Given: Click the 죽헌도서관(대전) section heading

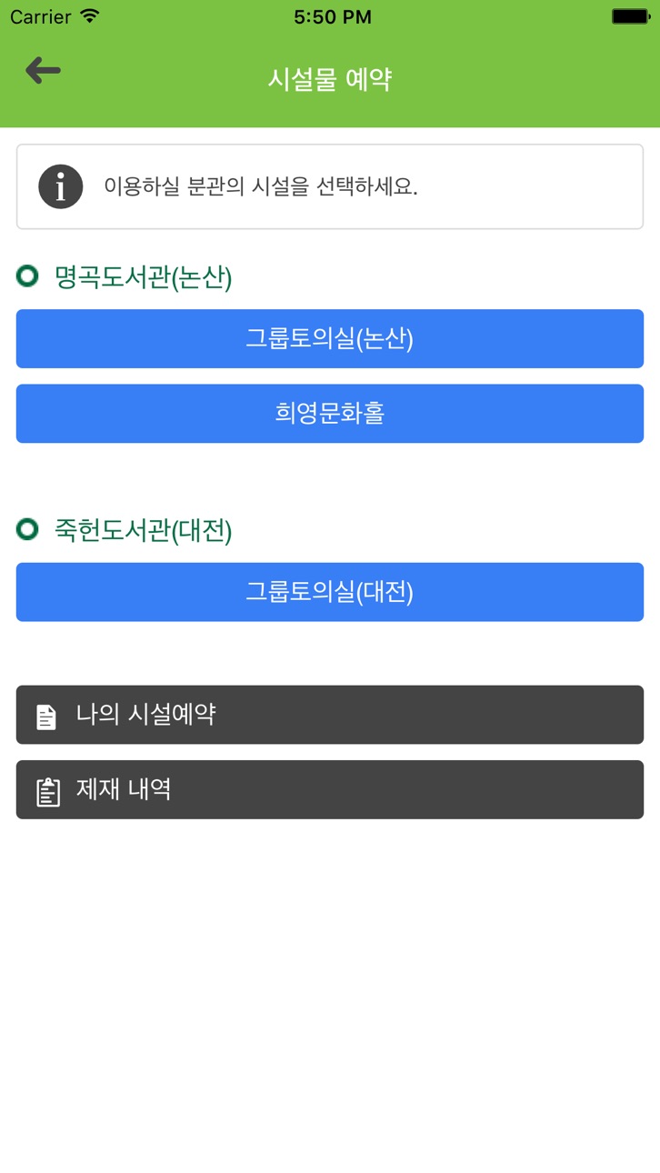Looking at the screenshot, I should (x=144, y=530).
